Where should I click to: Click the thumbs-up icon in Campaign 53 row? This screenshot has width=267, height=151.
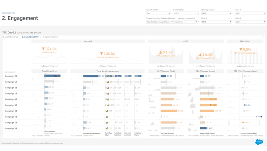(x=107, y=122)
